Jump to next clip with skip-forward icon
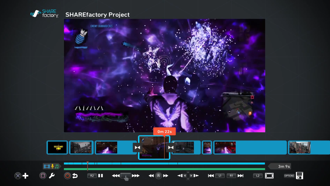This screenshot has width=330, height=186. click(x=240, y=176)
